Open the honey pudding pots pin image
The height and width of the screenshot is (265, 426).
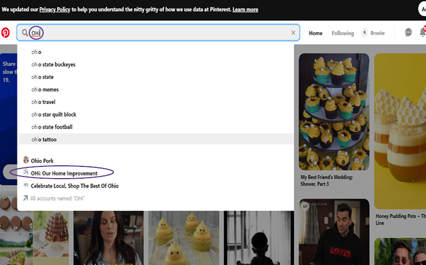tap(400, 131)
